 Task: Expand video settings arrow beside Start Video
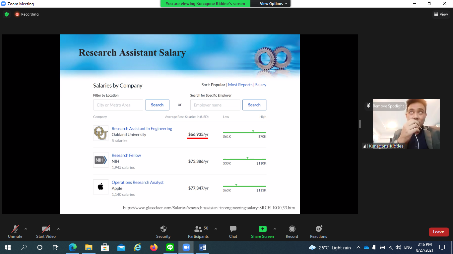(58, 229)
